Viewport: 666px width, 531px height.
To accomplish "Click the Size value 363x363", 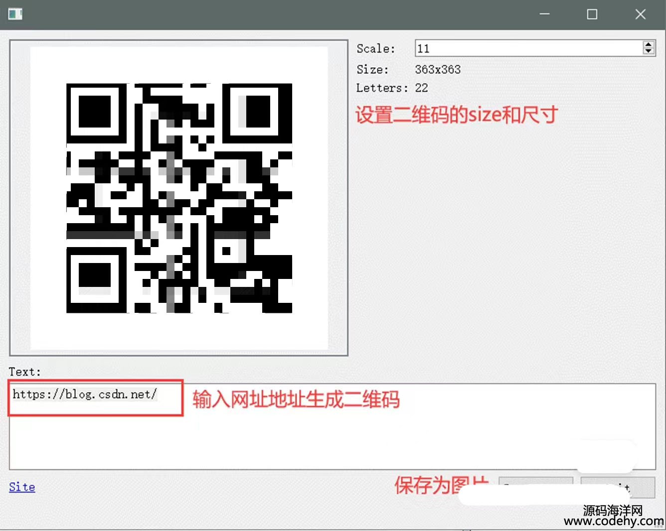I will pyautogui.click(x=438, y=69).
